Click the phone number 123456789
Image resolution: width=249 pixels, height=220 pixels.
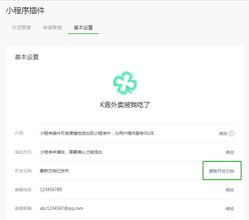(51, 190)
